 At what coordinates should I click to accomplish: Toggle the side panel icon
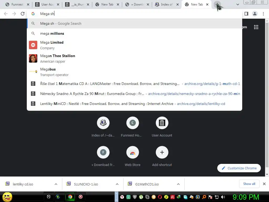[x=246, y=14]
